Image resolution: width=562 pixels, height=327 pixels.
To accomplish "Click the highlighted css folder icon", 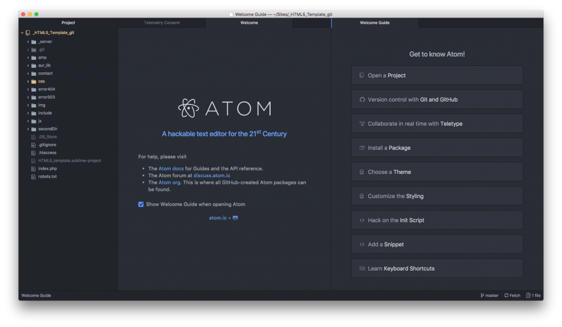I will pyautogui.click(x=33, y=81).
